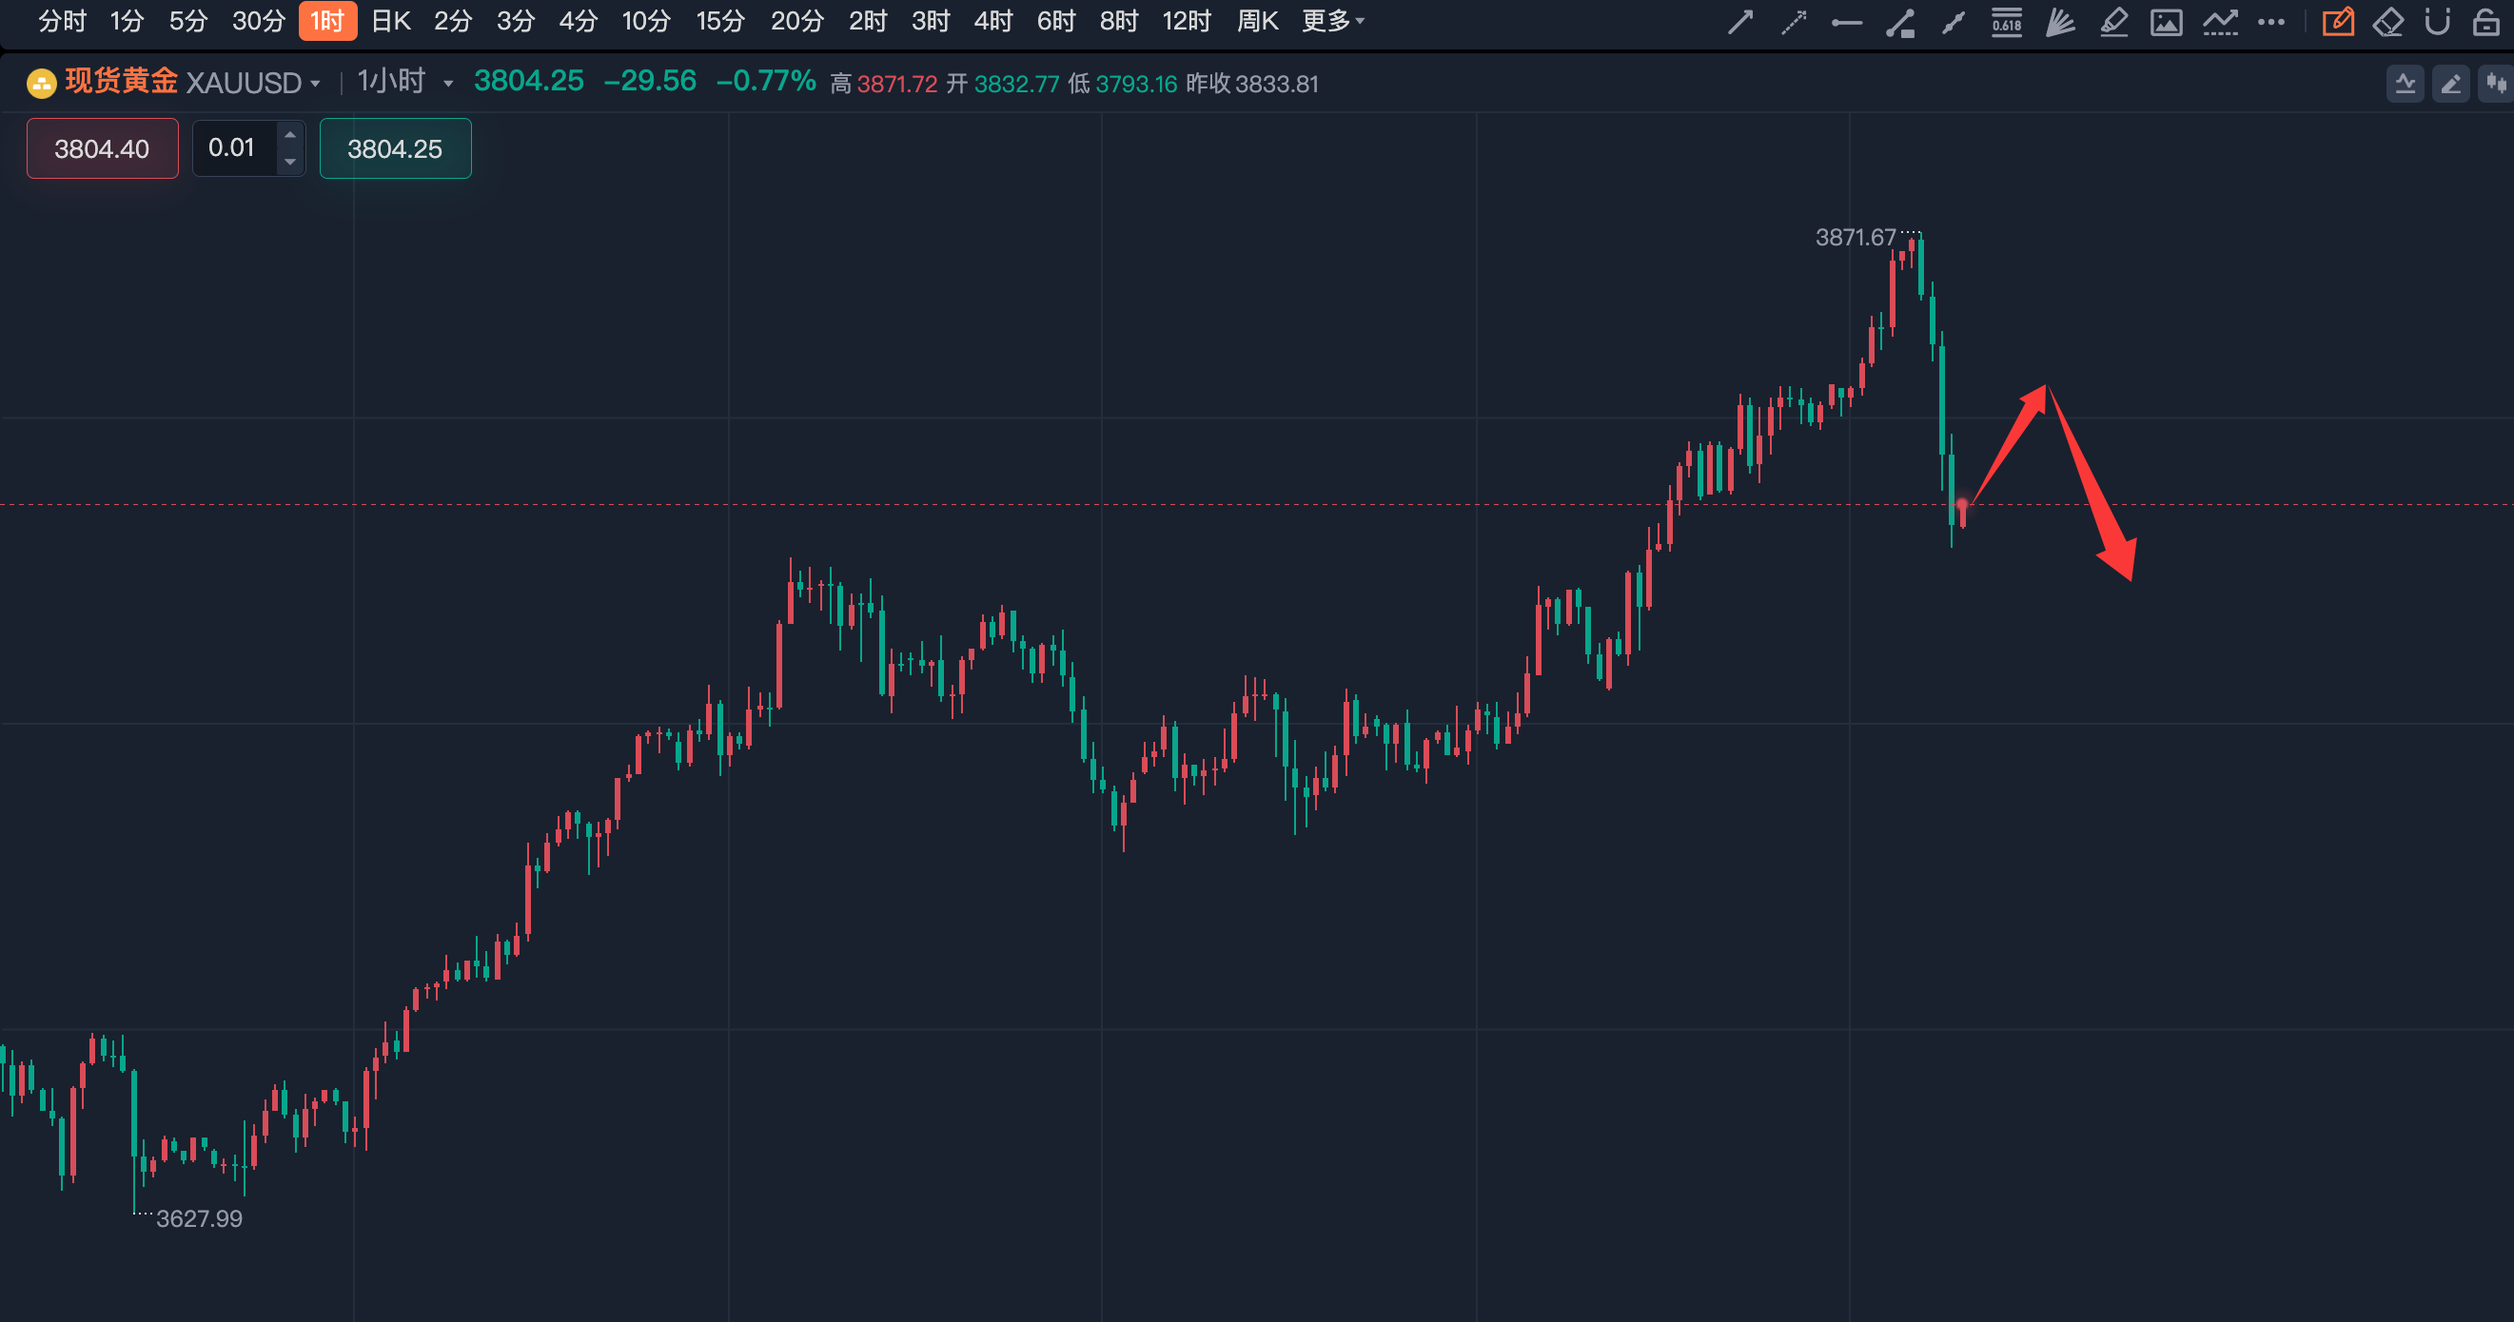Expand the 更多 timeframes menu
Image resolution: width=2514 pixels, height=1322 pixels.
(1332, 21)
